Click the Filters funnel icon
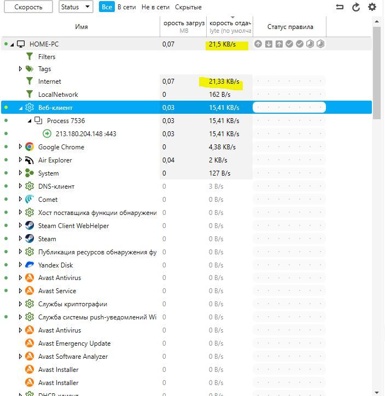Viewport: 385px width, 396px height. click(30, 56)
